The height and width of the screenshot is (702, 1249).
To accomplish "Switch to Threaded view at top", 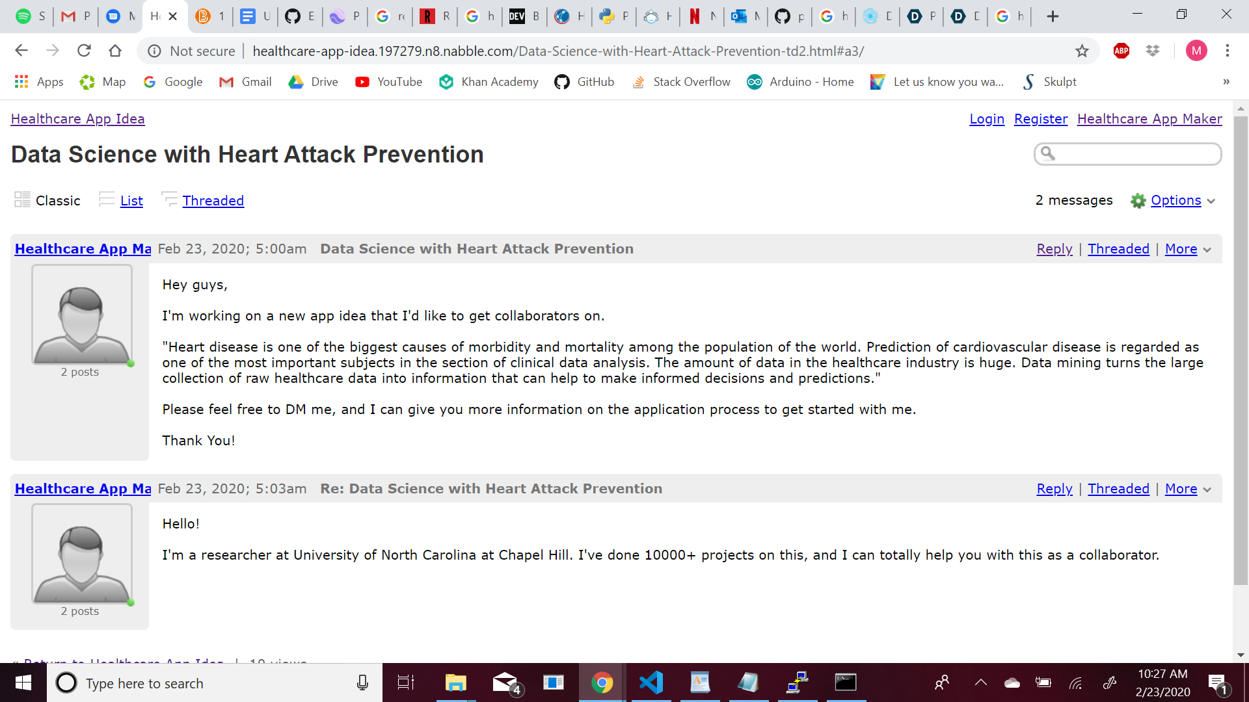I will point(213,201).
